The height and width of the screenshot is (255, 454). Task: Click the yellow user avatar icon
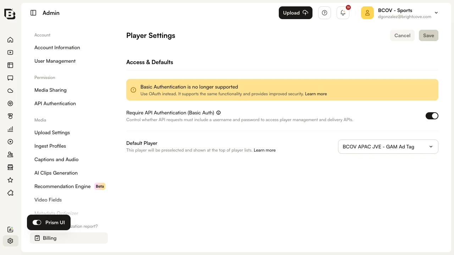[x=367, y=13]
